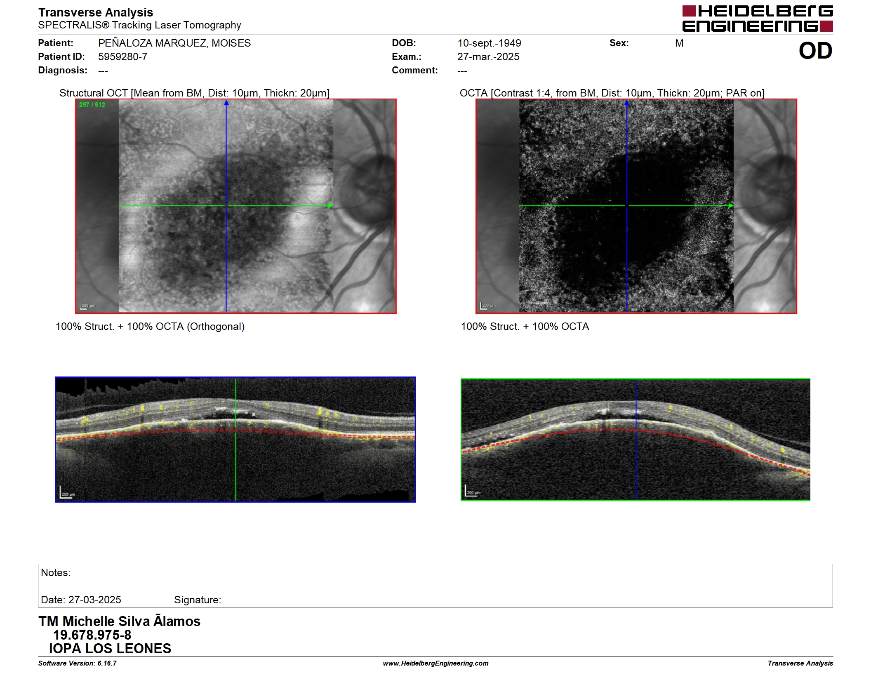Click the 'Diagnosis:' label

pyautogui.click(x=63, y=71)
